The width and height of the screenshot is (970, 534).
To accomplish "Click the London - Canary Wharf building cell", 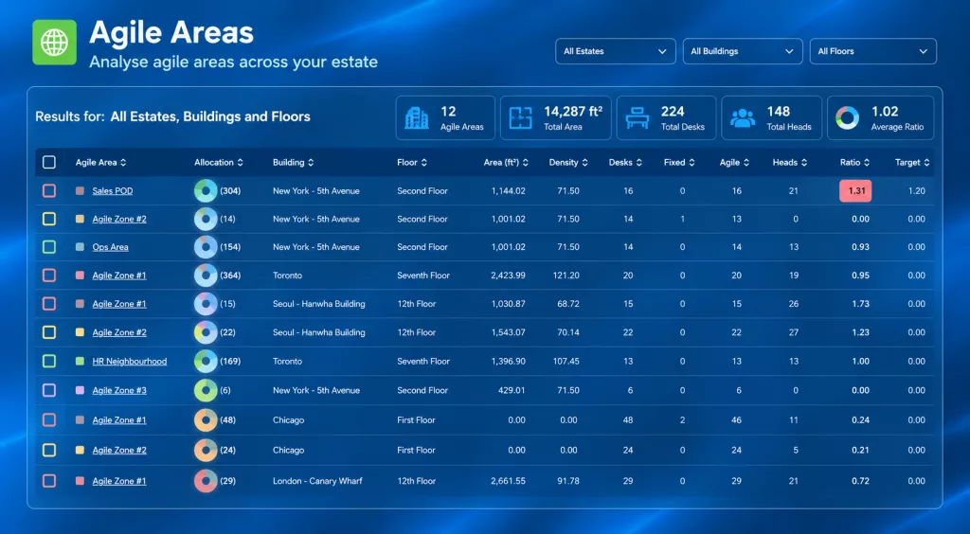I will [317, 481].
